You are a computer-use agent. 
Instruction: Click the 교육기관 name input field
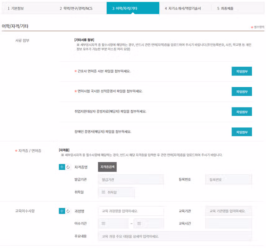(x=228, y=211)
